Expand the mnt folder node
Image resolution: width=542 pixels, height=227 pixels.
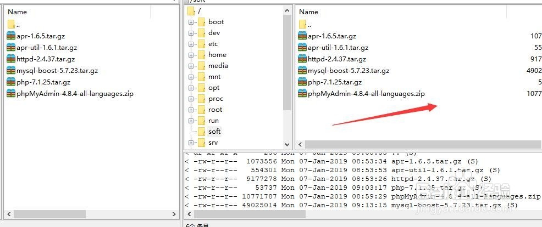(191, 77)
